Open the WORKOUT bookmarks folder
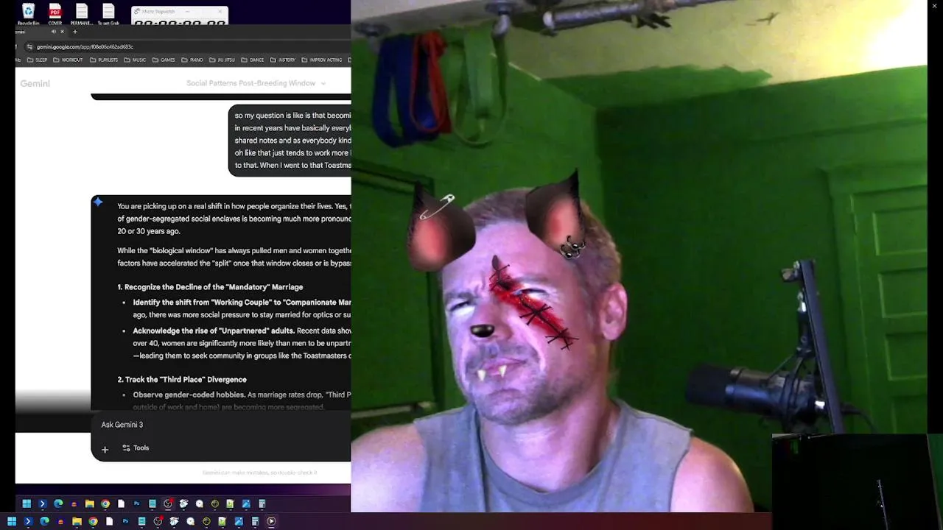 [x=68, y=60]
